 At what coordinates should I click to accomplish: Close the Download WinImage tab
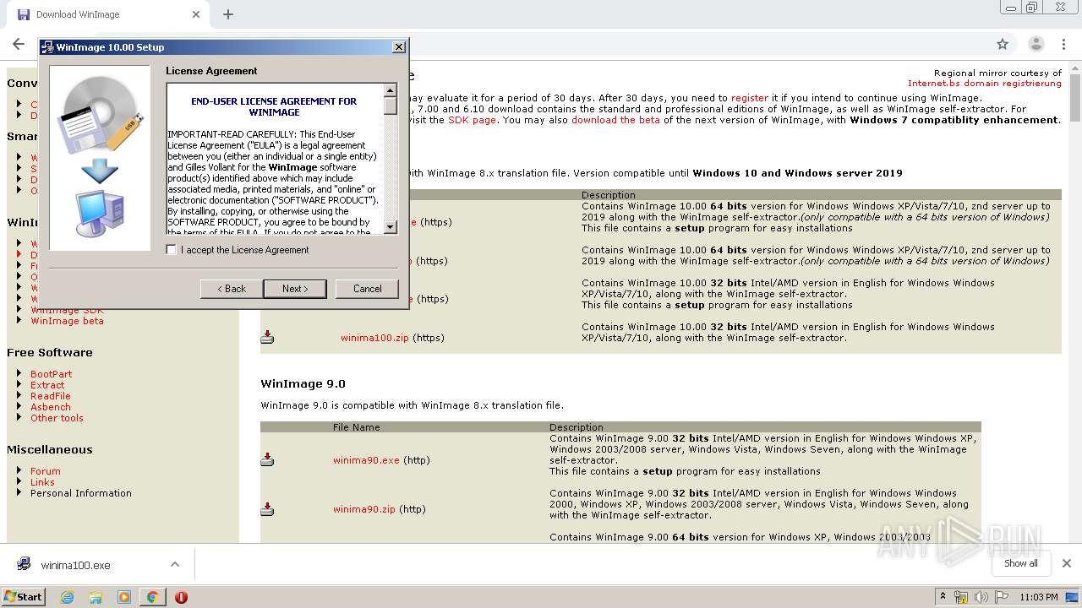click(x=196, y=14)
